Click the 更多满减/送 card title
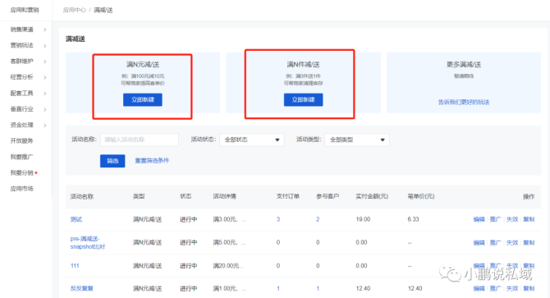 [464, 65]
